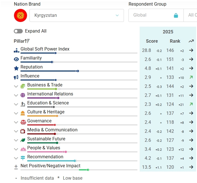Click the Rank column header
The height and width of the screenshot is (183, 197).
click(x=175, y=41)
